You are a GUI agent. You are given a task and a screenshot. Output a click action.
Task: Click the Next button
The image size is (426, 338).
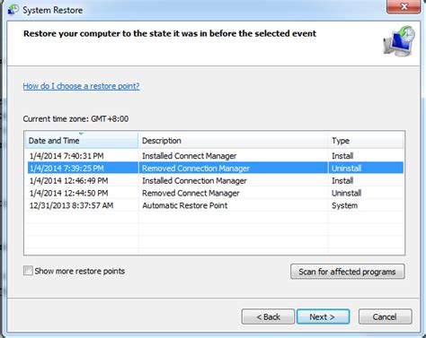pyautogui.click(x=323, y=316)
